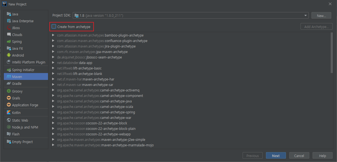Expand maven-archetype-sar entry
Viewport: 337px width, 162px height.
pos(53,85)
